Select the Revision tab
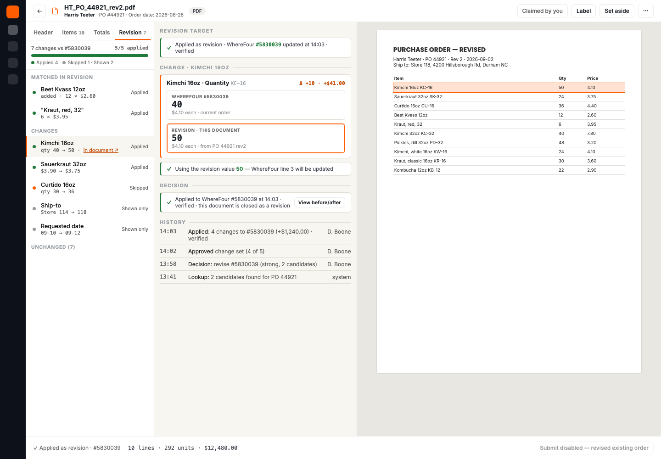 133,33
